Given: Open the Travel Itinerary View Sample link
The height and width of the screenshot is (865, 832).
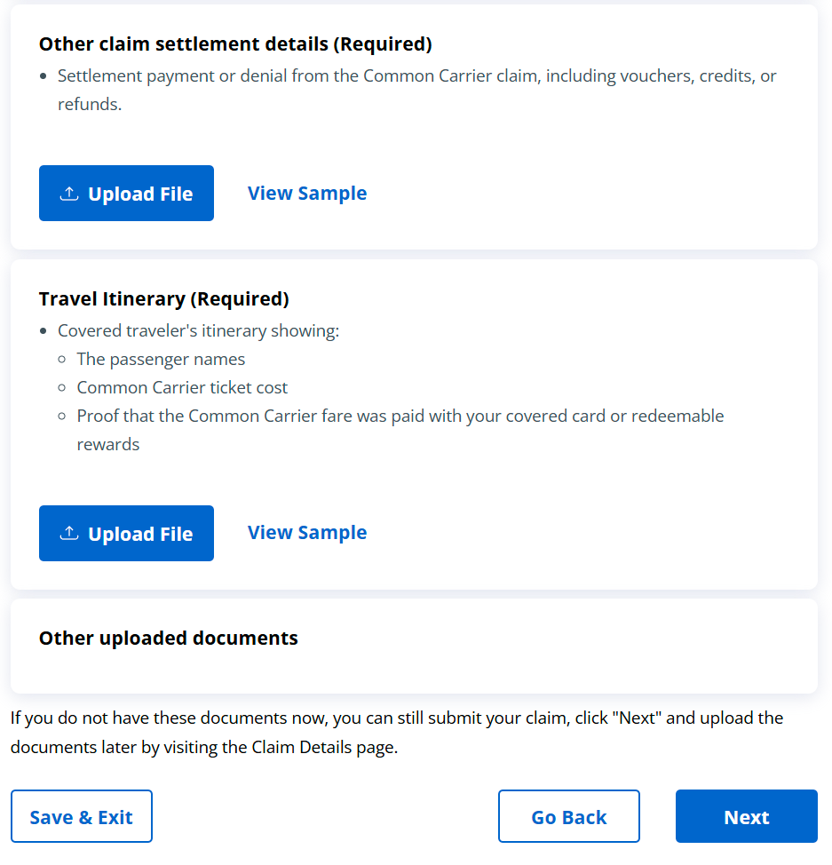Looking at the screenshot, I should tap(307, 533).
